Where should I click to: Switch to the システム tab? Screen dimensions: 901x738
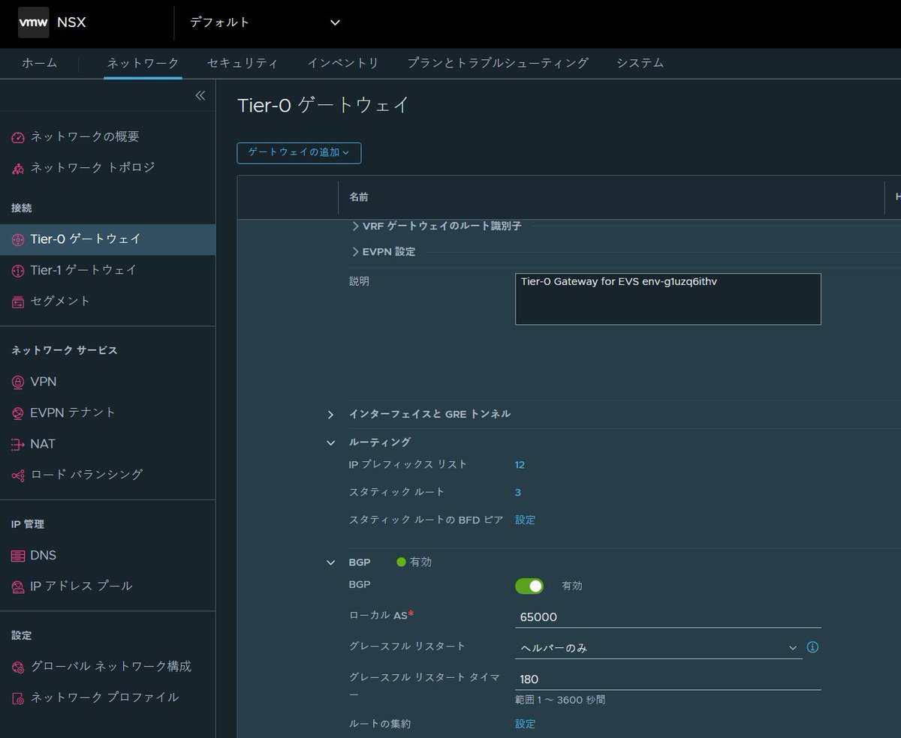pos(640,63)
